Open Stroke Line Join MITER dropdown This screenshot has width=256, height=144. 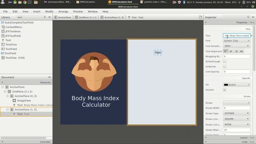(x=236, y=124)
